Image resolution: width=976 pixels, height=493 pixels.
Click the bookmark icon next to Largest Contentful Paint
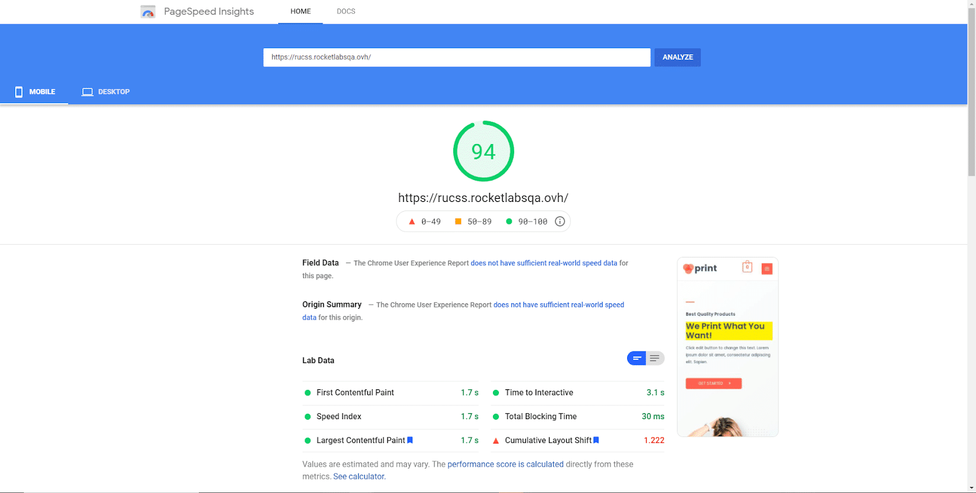(410, 440)
